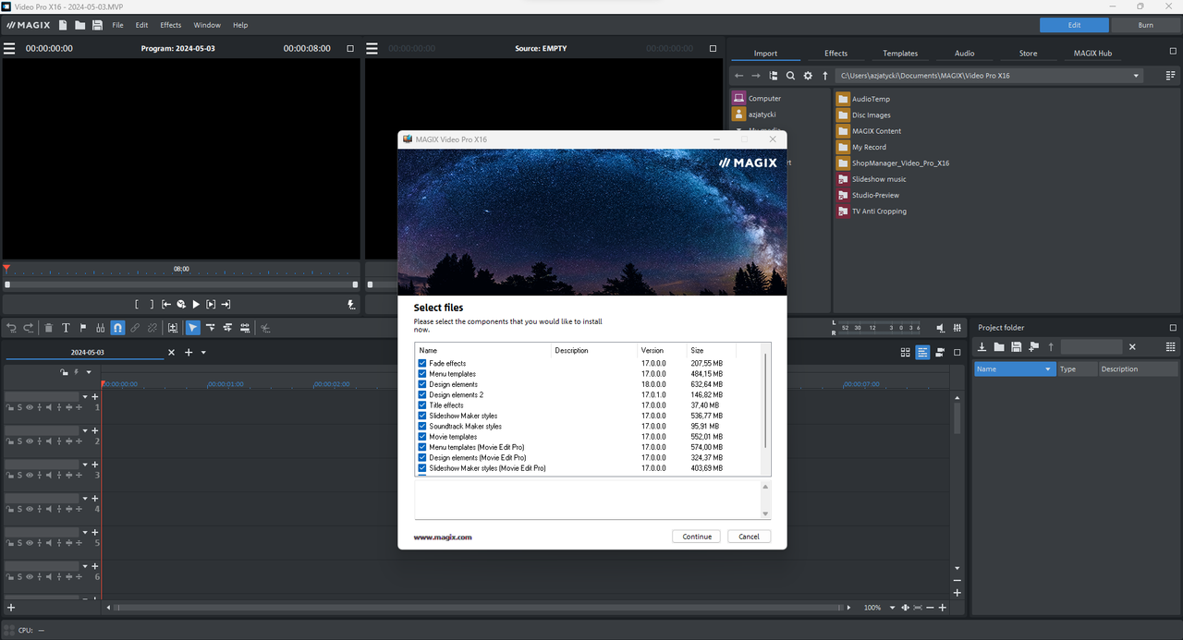The image size is (1183, 640).
Task: Switch to storyboard scene overview mode
Action: tap(906, 352)
